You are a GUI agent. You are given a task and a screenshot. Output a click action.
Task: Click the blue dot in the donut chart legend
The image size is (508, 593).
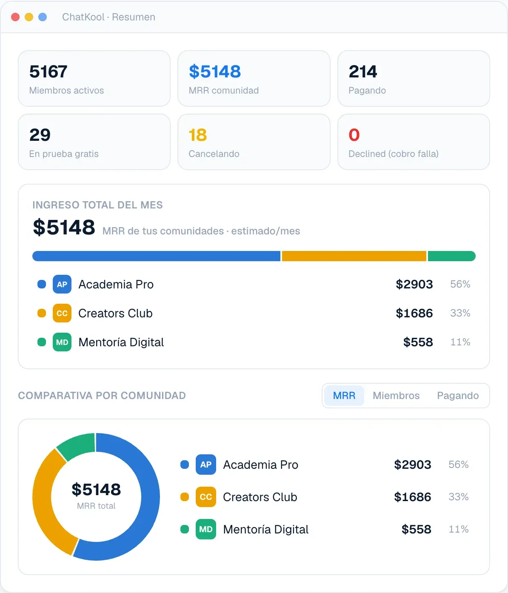[185, 465]
